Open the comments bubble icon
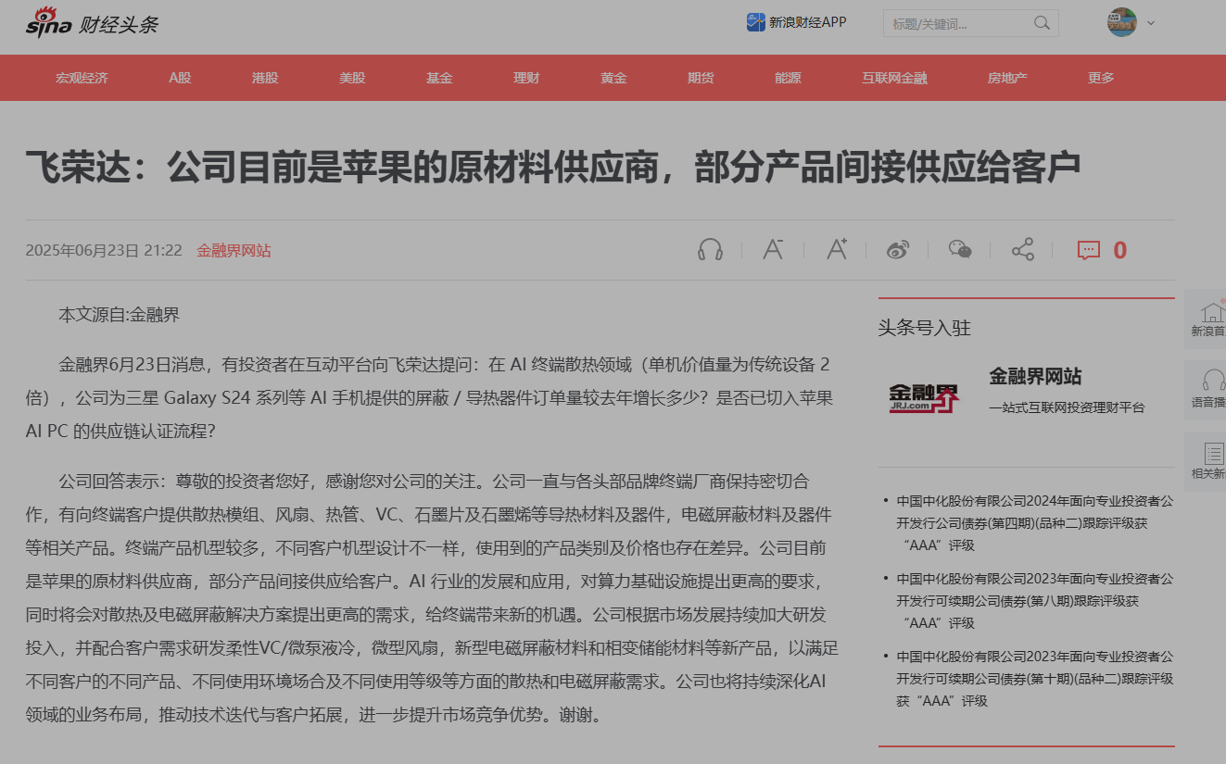The image size is (1226, 764). tap(1089, 250)
